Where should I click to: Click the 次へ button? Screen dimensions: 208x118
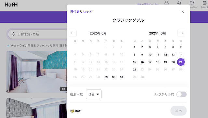[178, 111]
